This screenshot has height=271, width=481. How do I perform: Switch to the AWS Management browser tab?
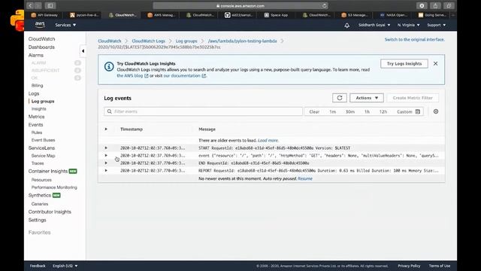point(161,15)
